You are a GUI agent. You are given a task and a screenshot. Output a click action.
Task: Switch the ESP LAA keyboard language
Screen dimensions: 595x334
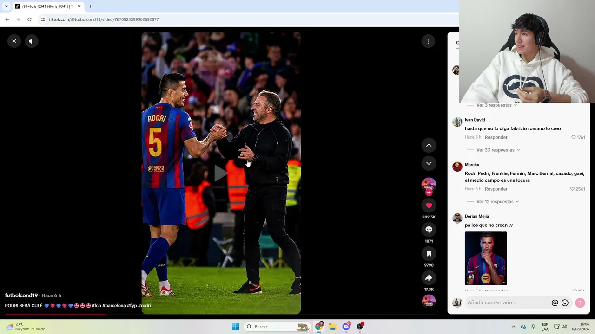545,327
